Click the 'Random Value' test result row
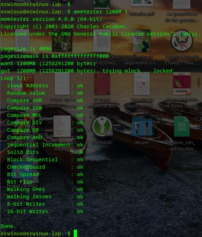 point(45,93)
